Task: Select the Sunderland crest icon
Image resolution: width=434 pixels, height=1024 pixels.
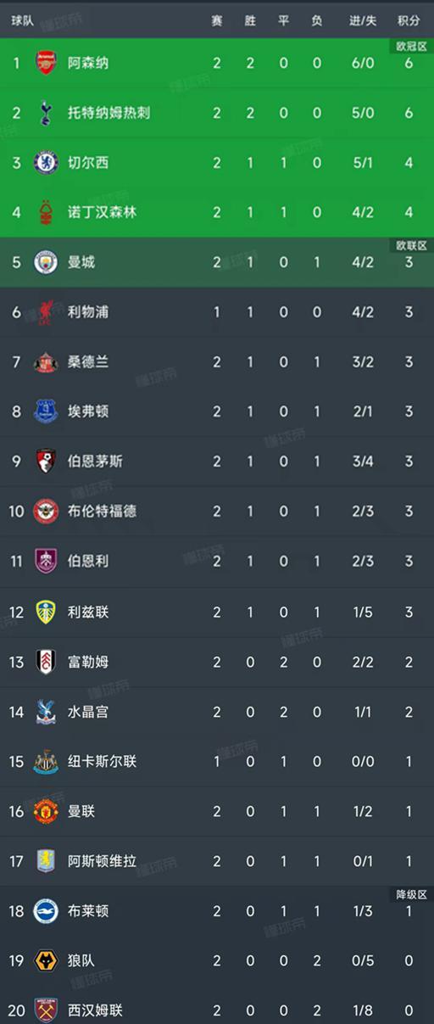Action: (x=46, y=361)
